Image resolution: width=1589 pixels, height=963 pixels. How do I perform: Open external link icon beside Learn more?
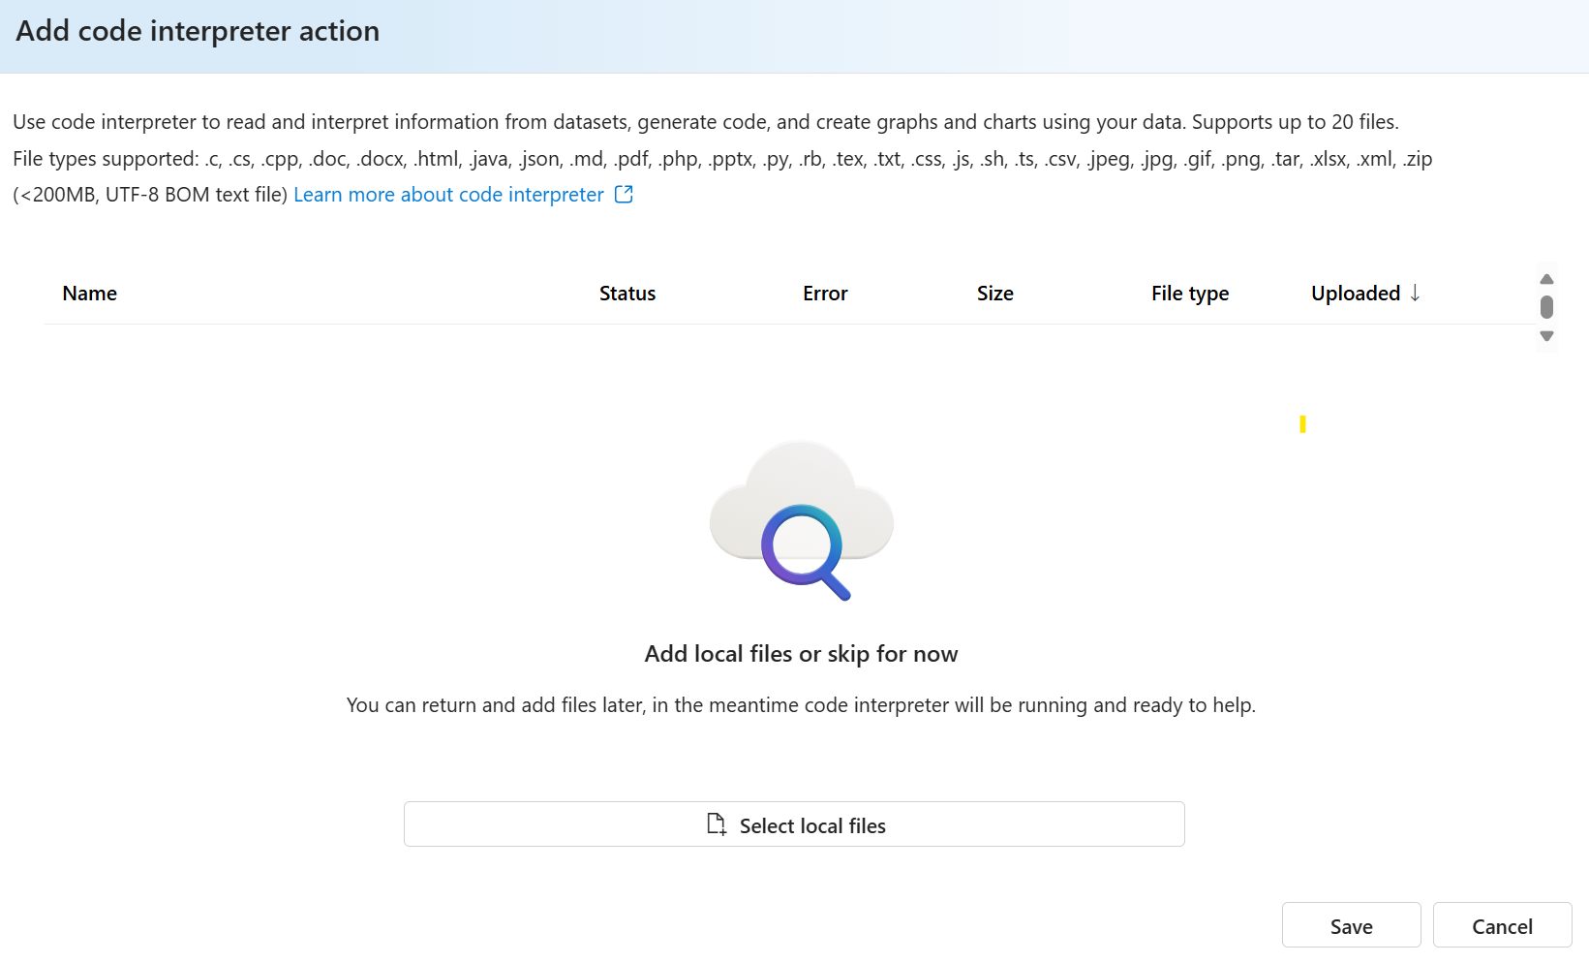(624, 195)
